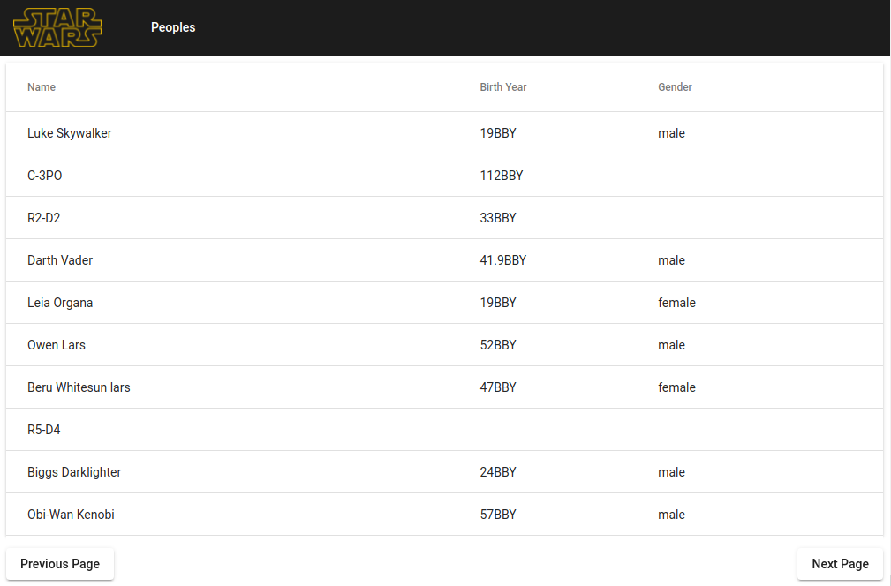Select the Beru Whitesun lars row
This screenshot has width=891, height=586.
(79, 387)
